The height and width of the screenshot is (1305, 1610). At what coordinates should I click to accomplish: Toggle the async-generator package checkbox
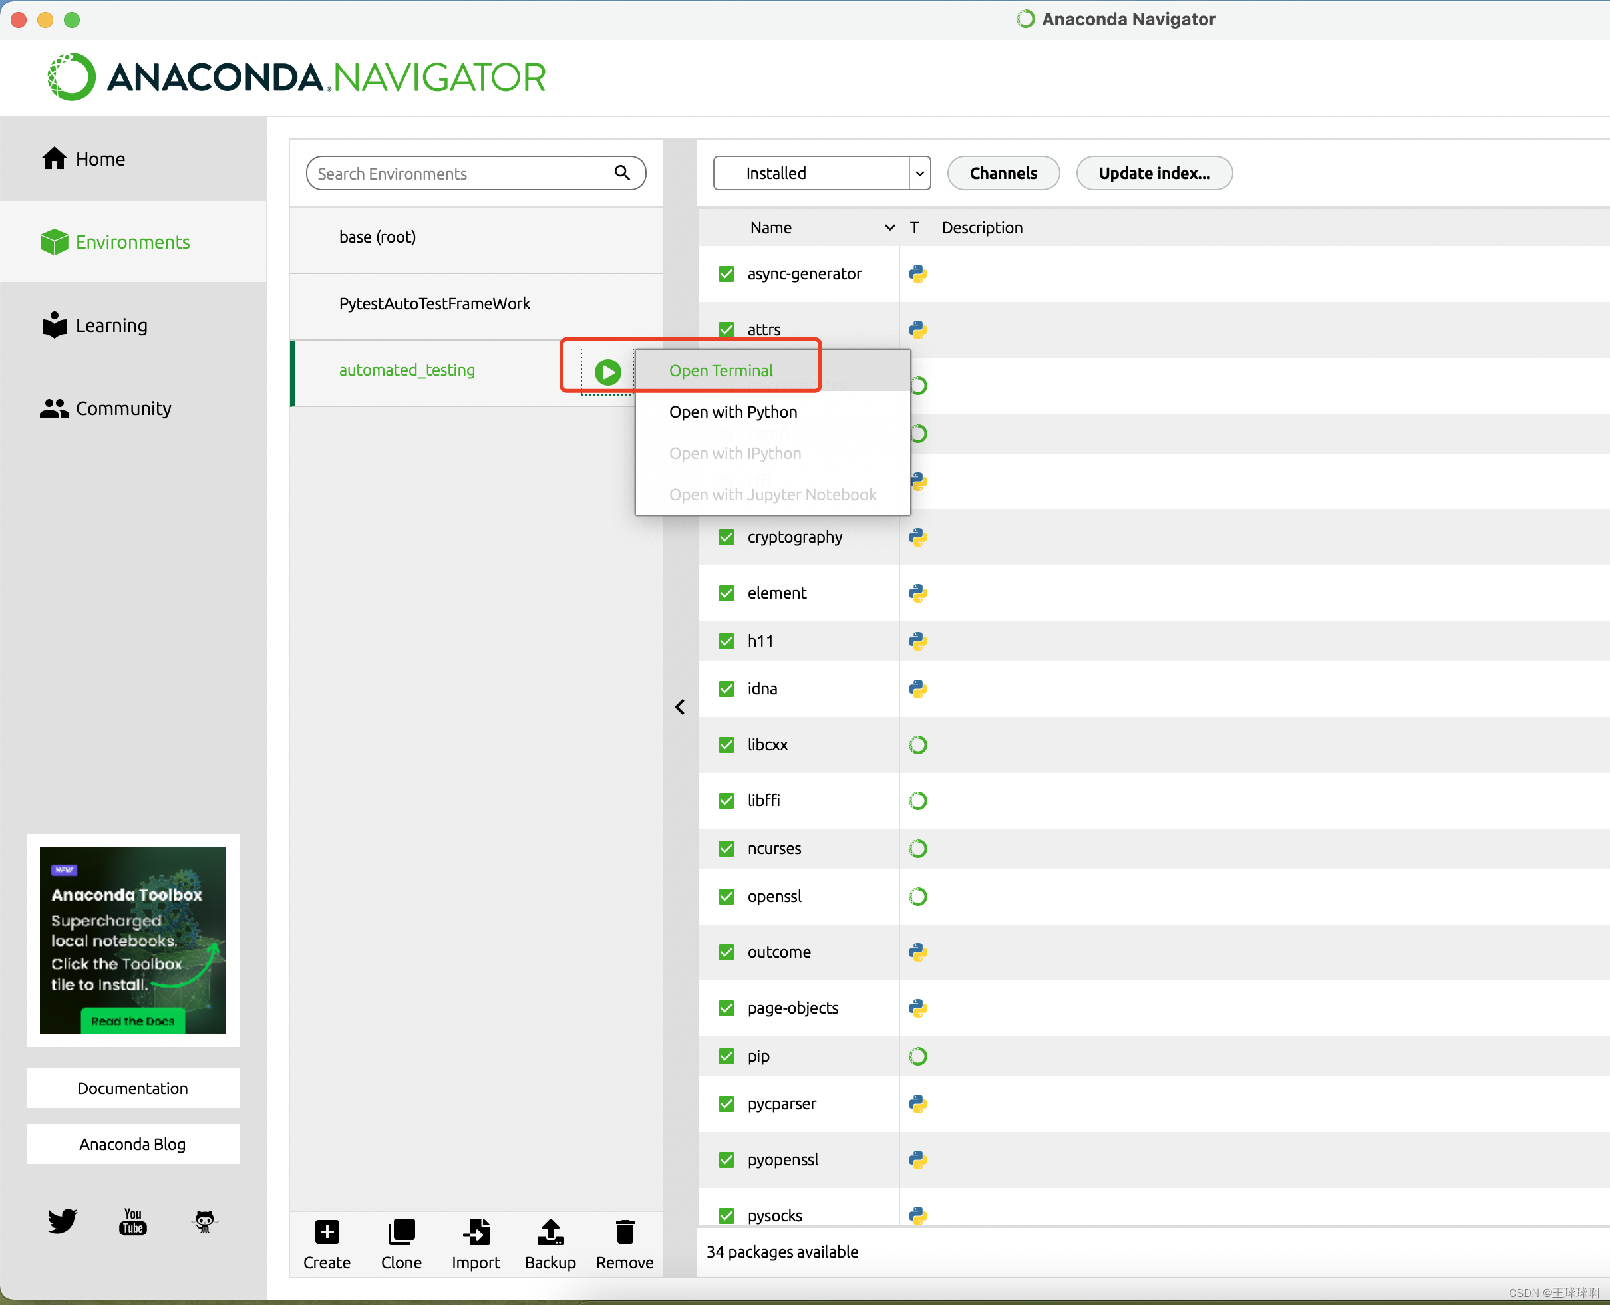pos(726,273)
